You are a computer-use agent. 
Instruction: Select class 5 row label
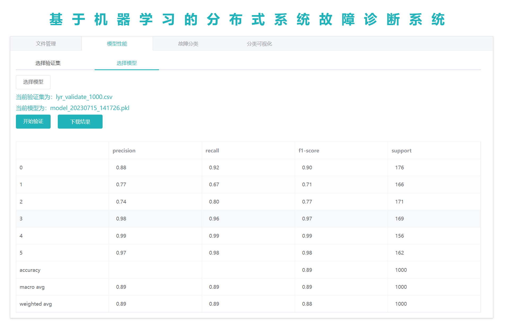(21, 253)
